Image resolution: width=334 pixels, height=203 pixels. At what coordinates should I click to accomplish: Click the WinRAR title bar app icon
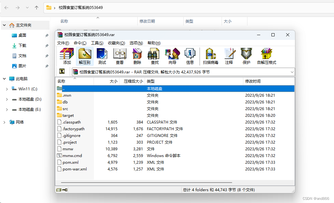pos(60,35)
